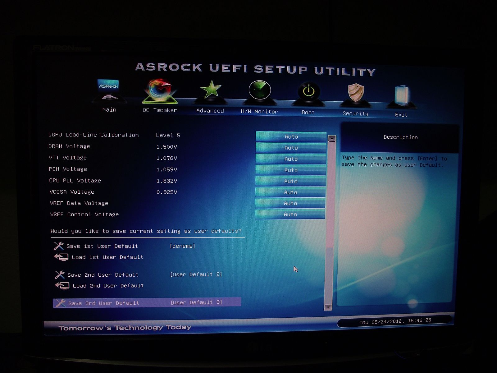497x373 pixels.
Task: Edit the [User Default 2] name field
Action: coord(196,274)
